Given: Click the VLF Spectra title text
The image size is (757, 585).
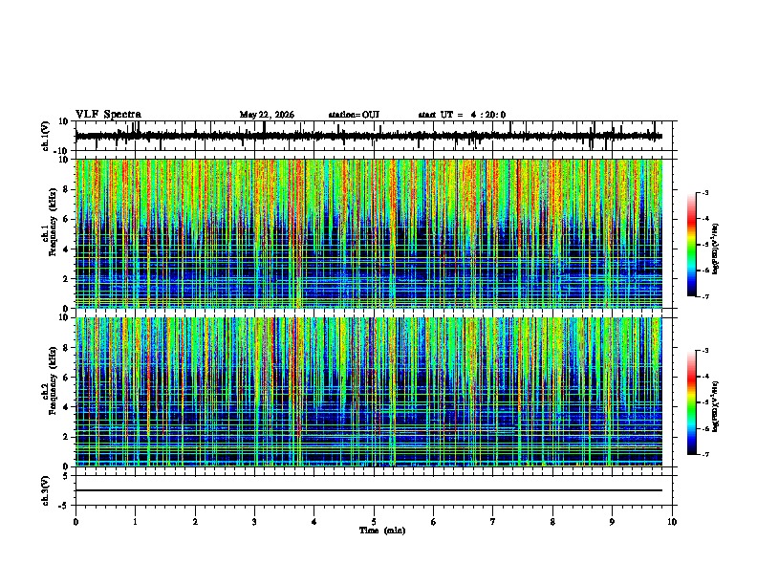Looking at the screenshot, I should (x=108, y=115).
